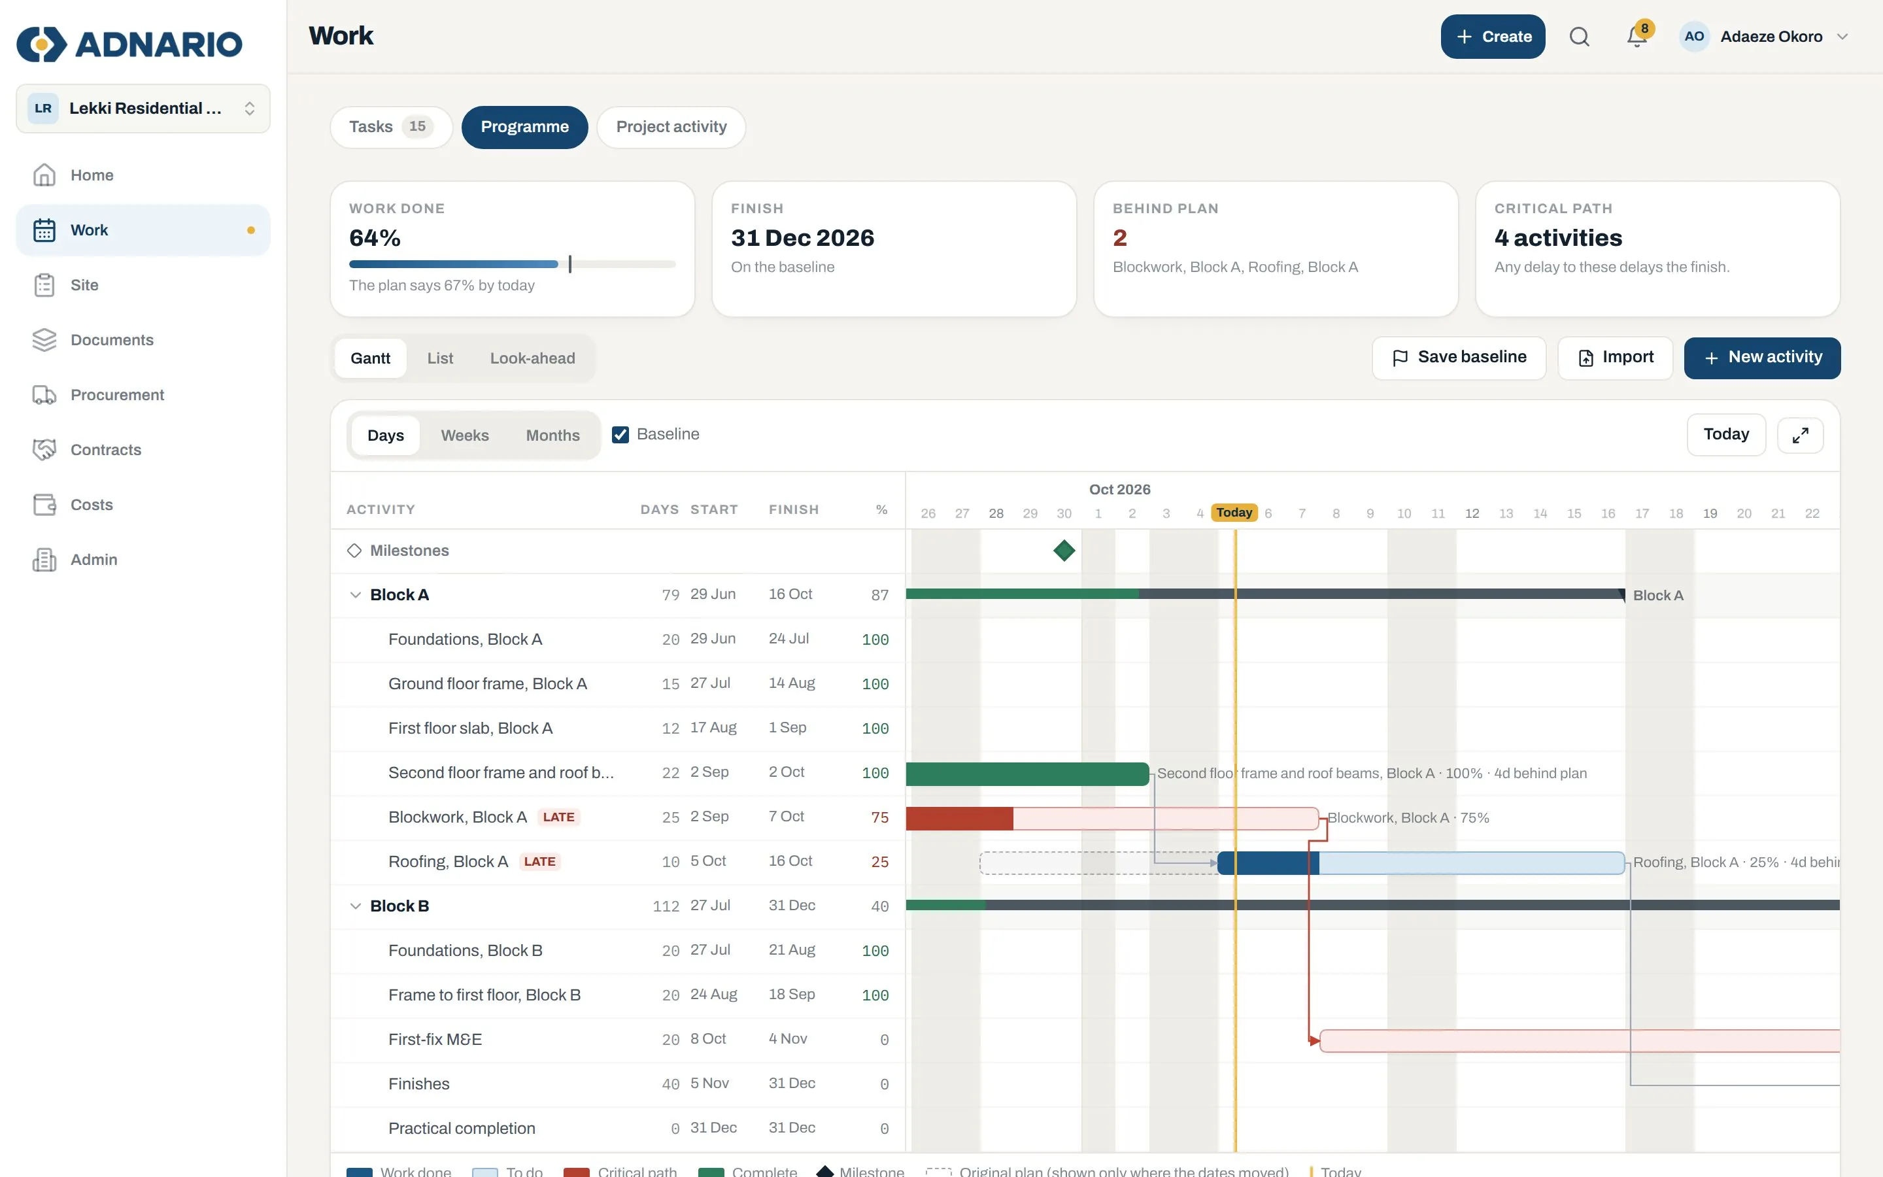
Task: Click the green milestone diamond marker
Action: point(1064,551)
